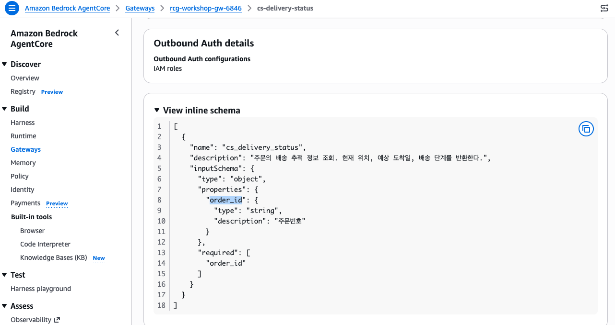Open Identity in the sidebar

23,190
